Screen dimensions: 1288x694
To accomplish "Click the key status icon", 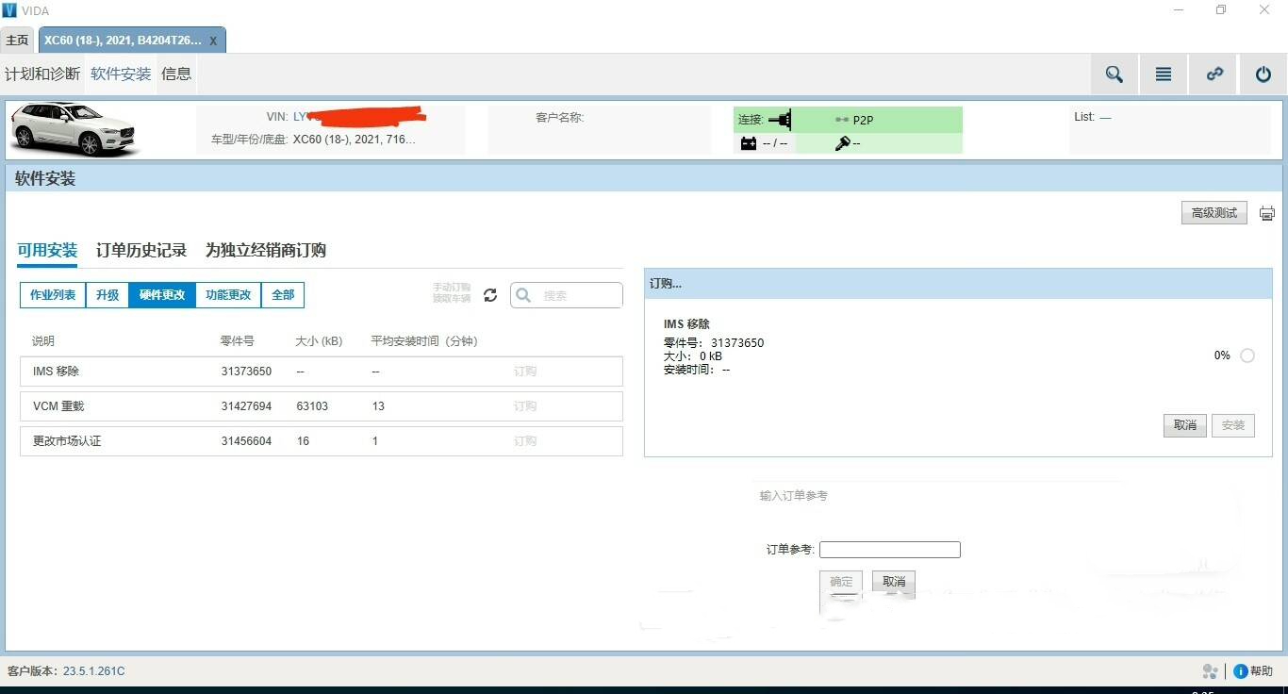I will pyautogui.click(x=843, y=143).
